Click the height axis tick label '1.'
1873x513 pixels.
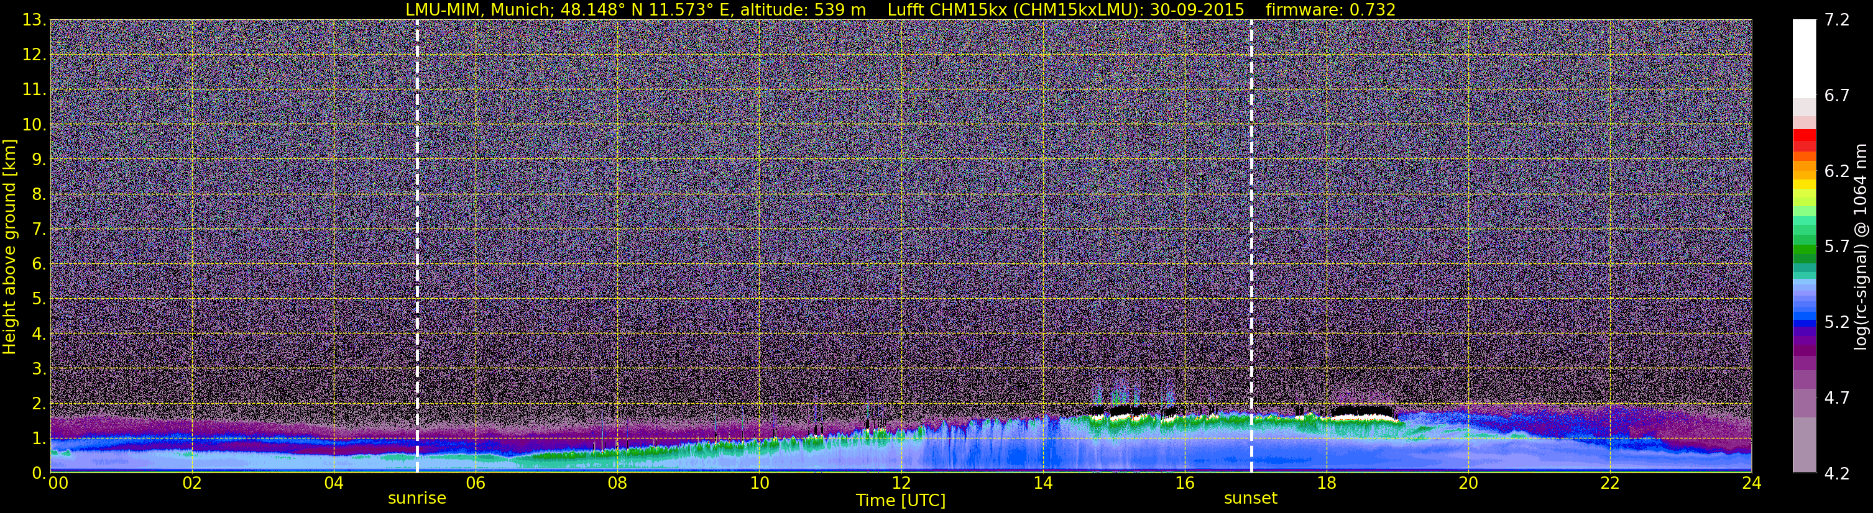[x=39, y=438]
